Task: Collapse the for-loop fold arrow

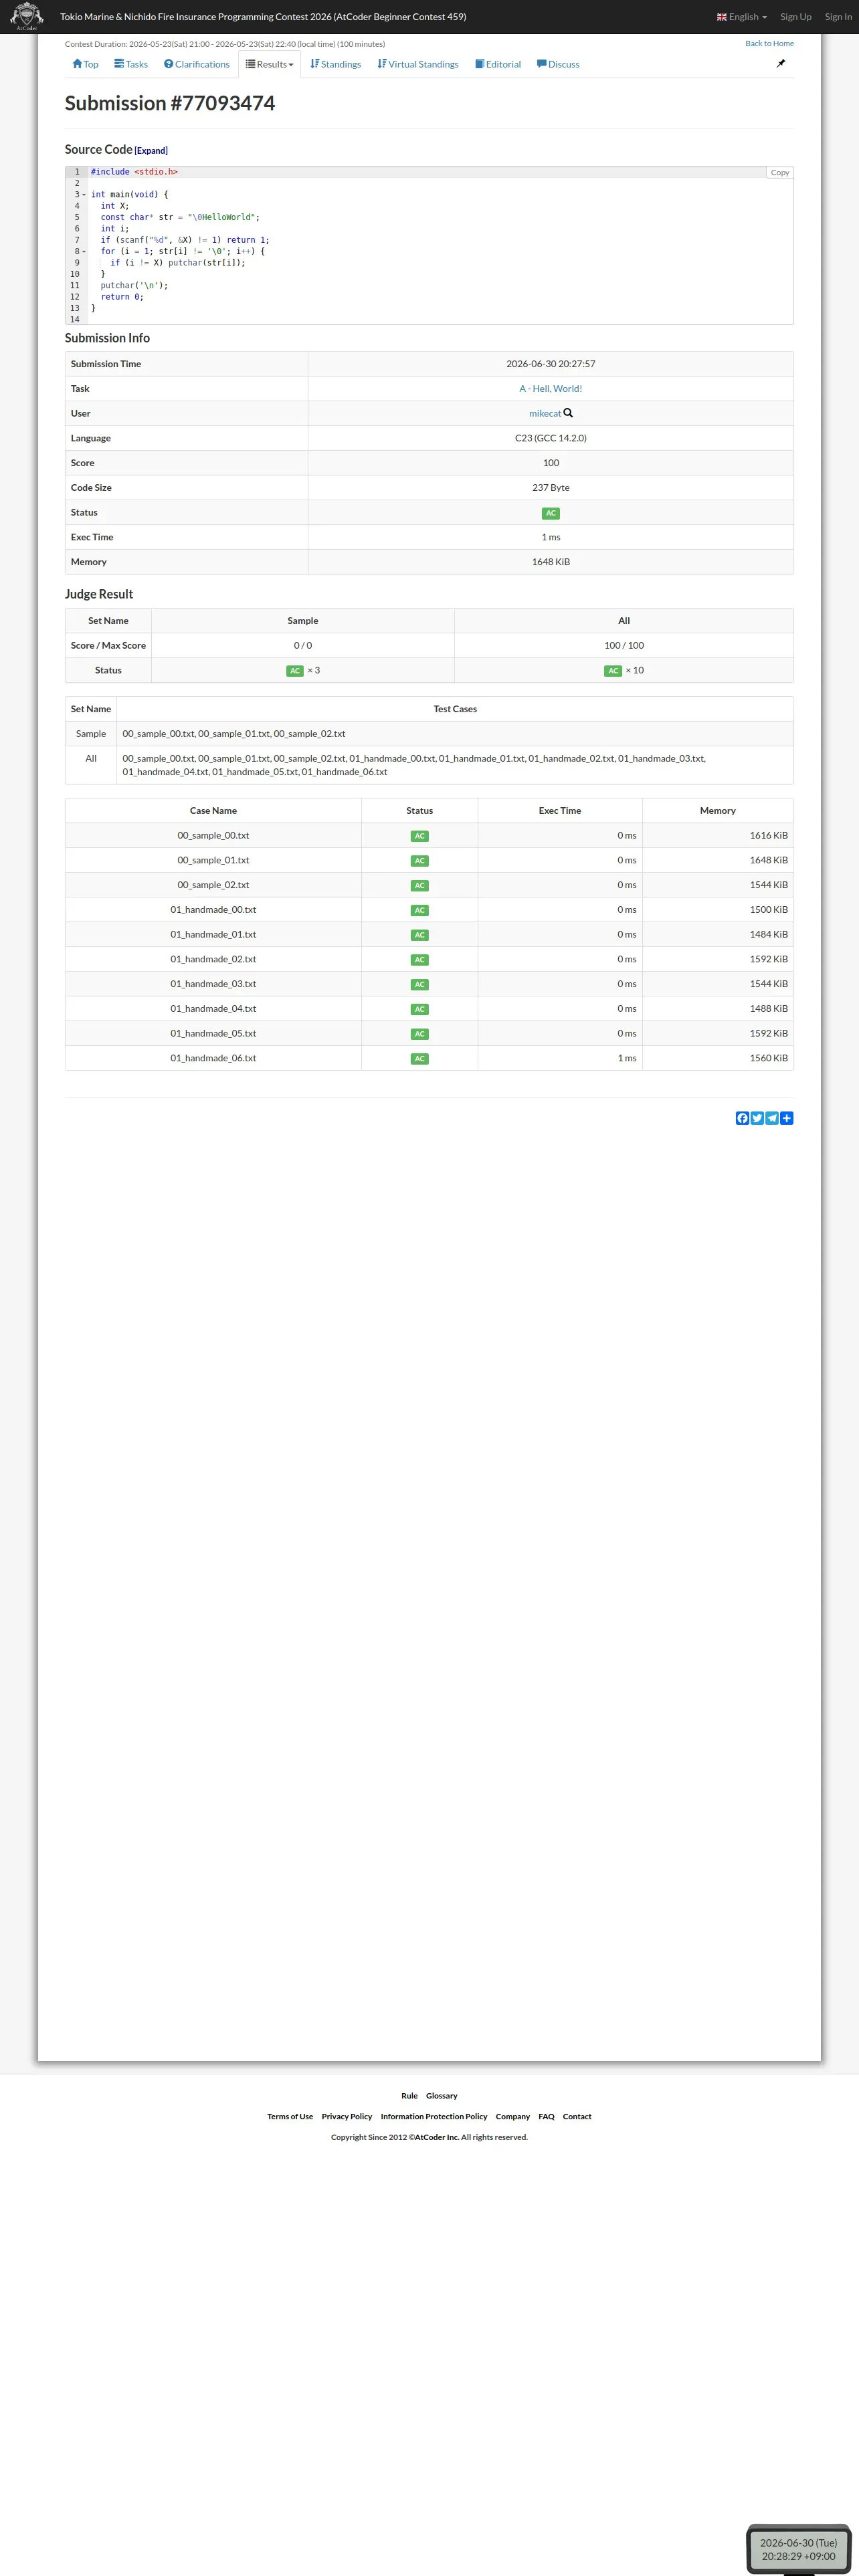Action: pos(84,252)
